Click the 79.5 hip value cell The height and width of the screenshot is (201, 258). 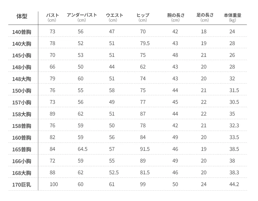(145, 43)
